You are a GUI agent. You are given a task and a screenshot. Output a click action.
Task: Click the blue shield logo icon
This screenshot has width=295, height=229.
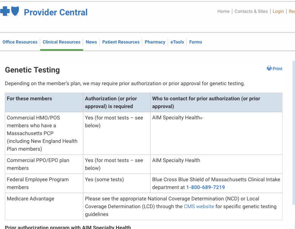[x=15, y=11]
